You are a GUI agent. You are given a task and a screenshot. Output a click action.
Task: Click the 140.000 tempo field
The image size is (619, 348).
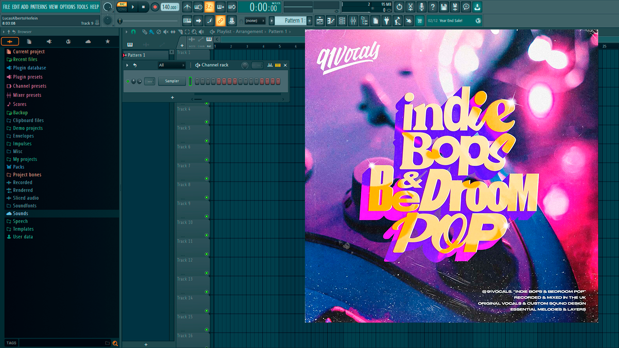click(170, 7)
